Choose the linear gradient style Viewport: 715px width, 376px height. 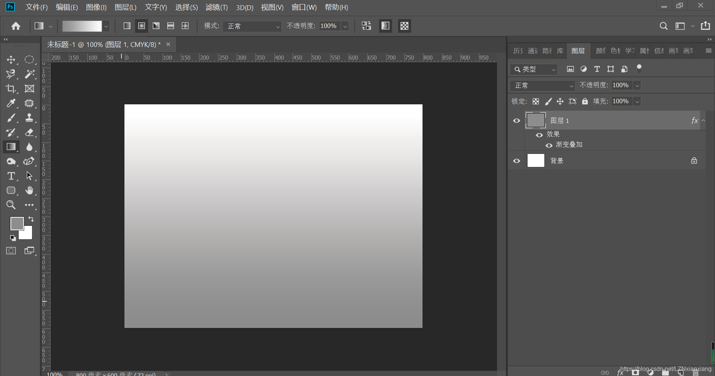[x=127, y=26]
